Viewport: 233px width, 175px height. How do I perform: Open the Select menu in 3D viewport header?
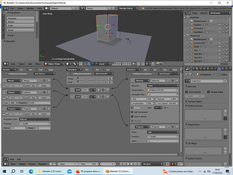[x=22, y=64]
